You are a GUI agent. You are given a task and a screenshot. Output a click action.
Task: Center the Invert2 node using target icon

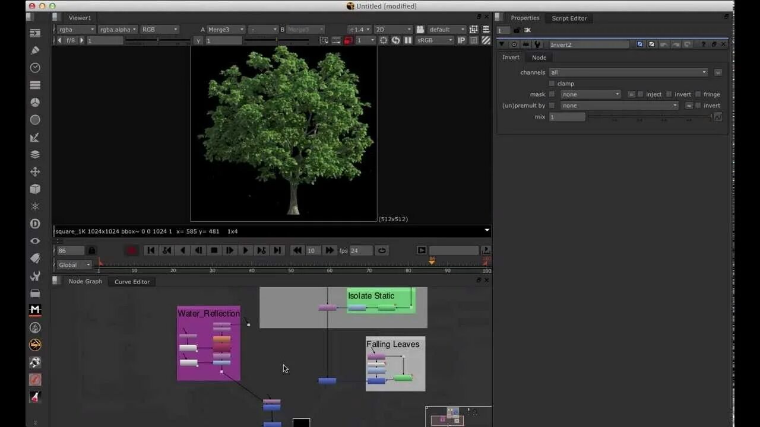[x=514, y=44]
